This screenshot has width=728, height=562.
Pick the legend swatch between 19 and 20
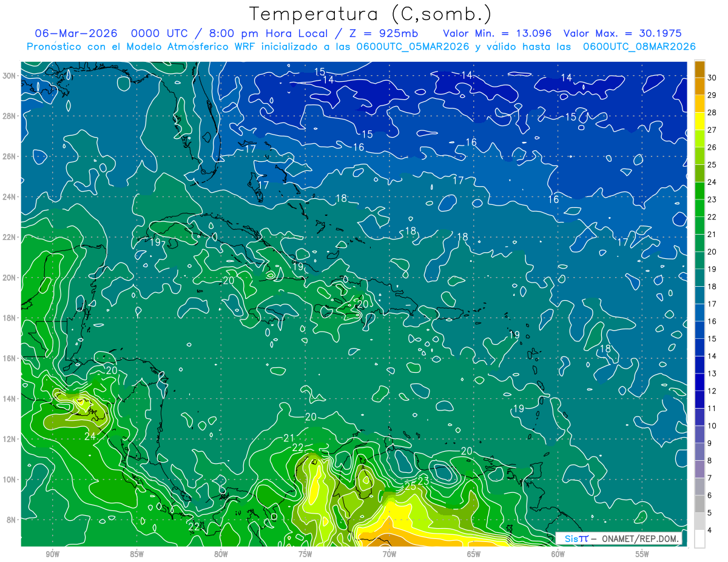(700, 261)
